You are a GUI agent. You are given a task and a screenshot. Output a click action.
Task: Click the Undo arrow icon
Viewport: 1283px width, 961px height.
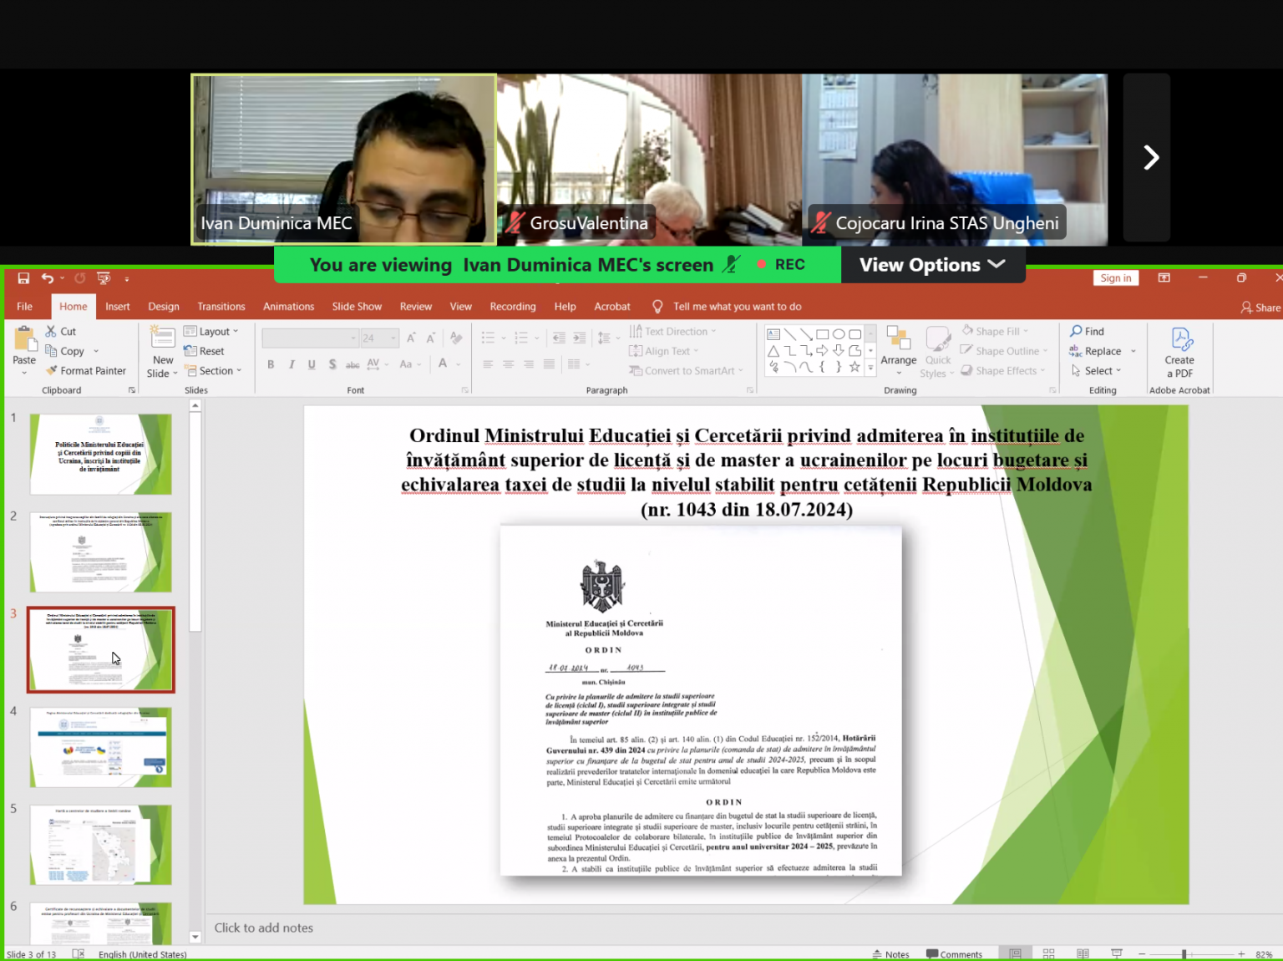coord(48,278)
